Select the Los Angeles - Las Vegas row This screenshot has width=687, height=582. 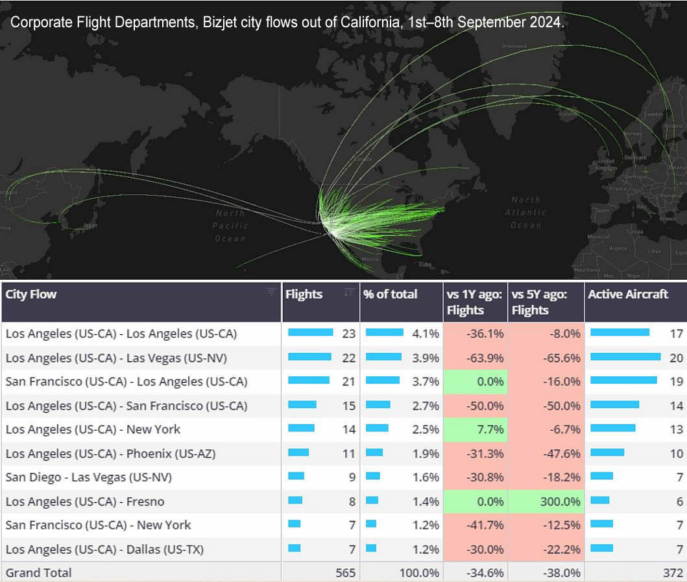116,358
